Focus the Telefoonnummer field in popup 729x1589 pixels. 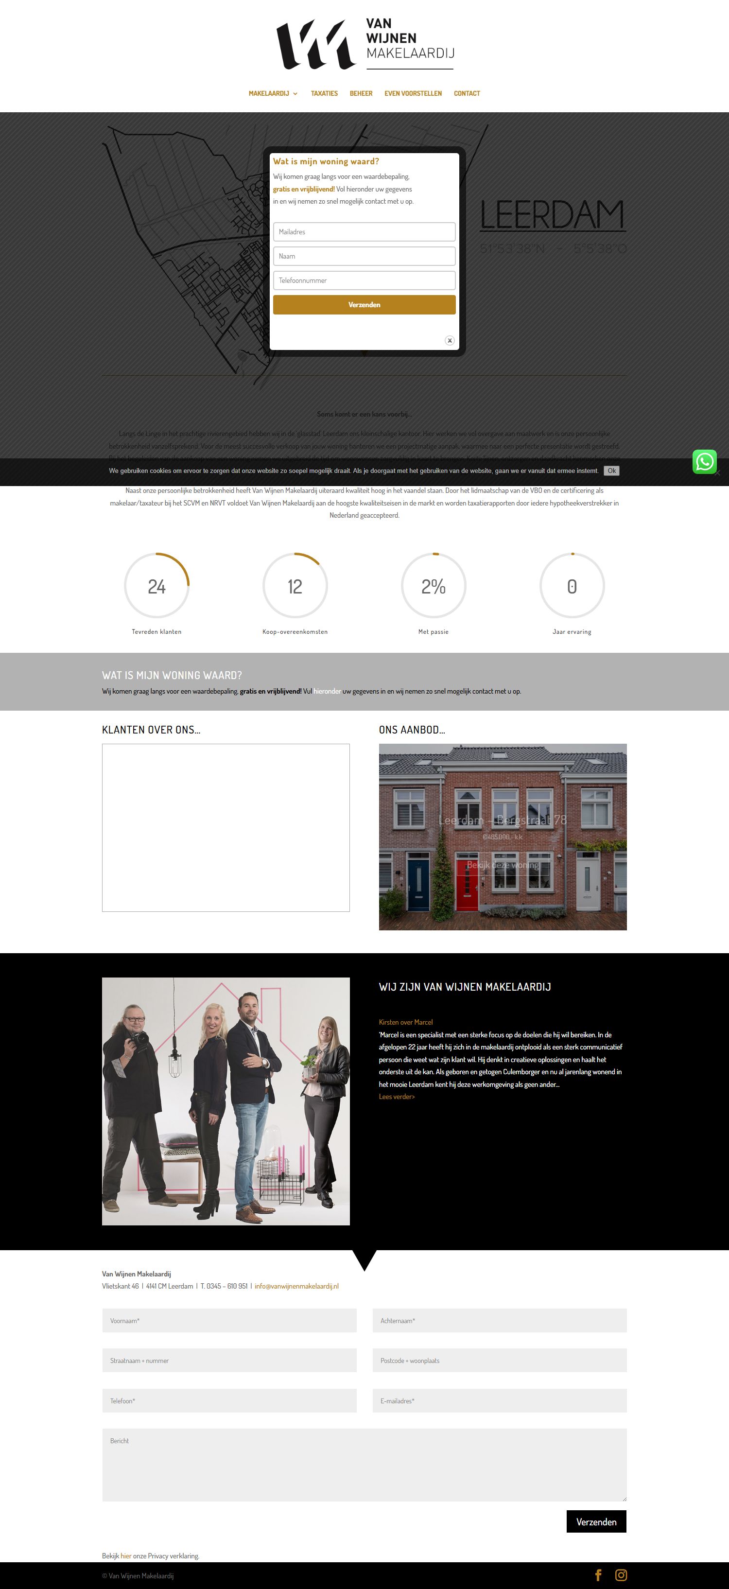click(364, 280)
